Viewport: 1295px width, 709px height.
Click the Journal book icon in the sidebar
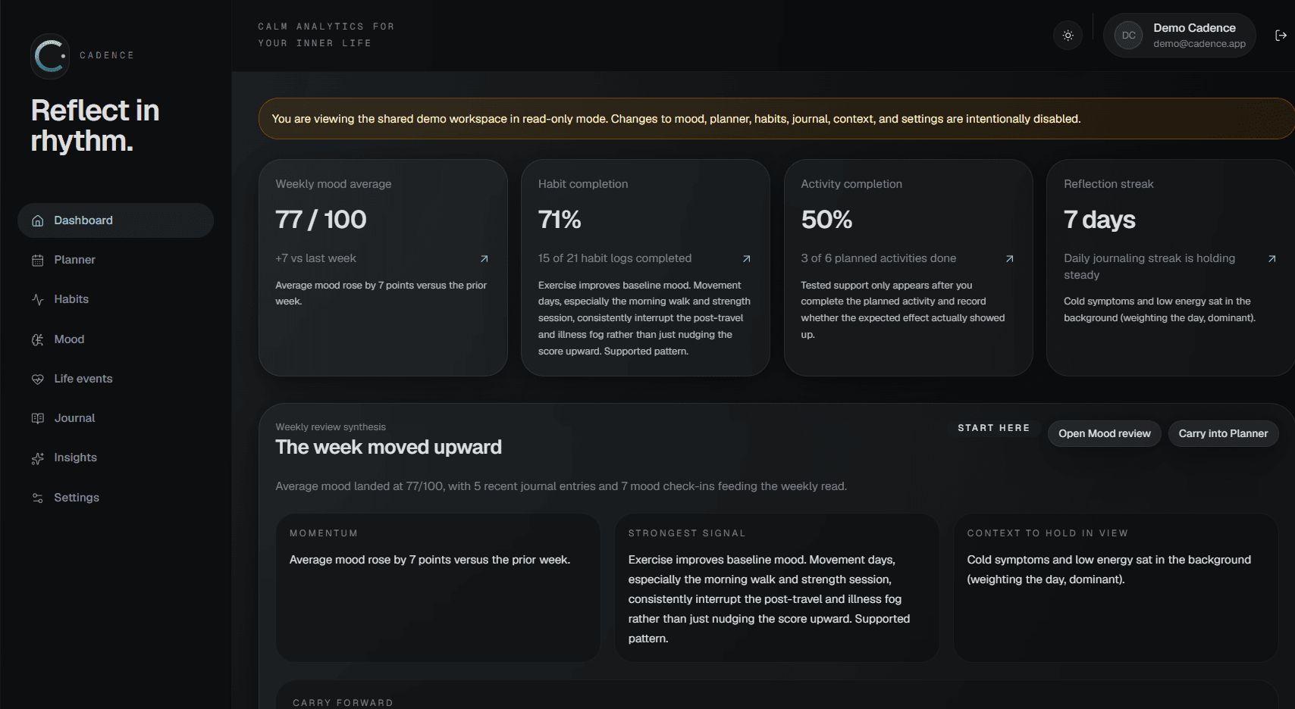pyautogui.click(x=38, y=419)
